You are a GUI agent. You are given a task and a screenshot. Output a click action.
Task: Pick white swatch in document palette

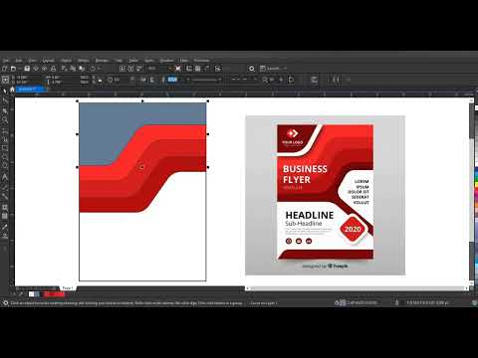[x=31, y=294]
